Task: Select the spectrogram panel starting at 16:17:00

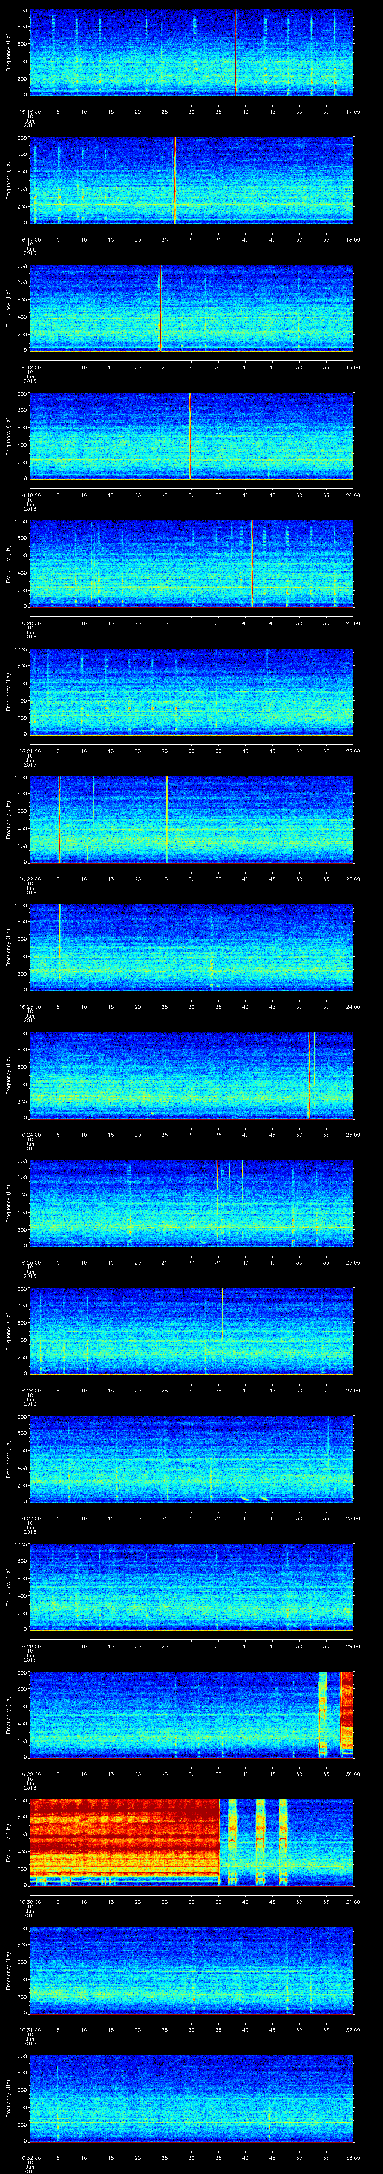Action: point(191,180)
